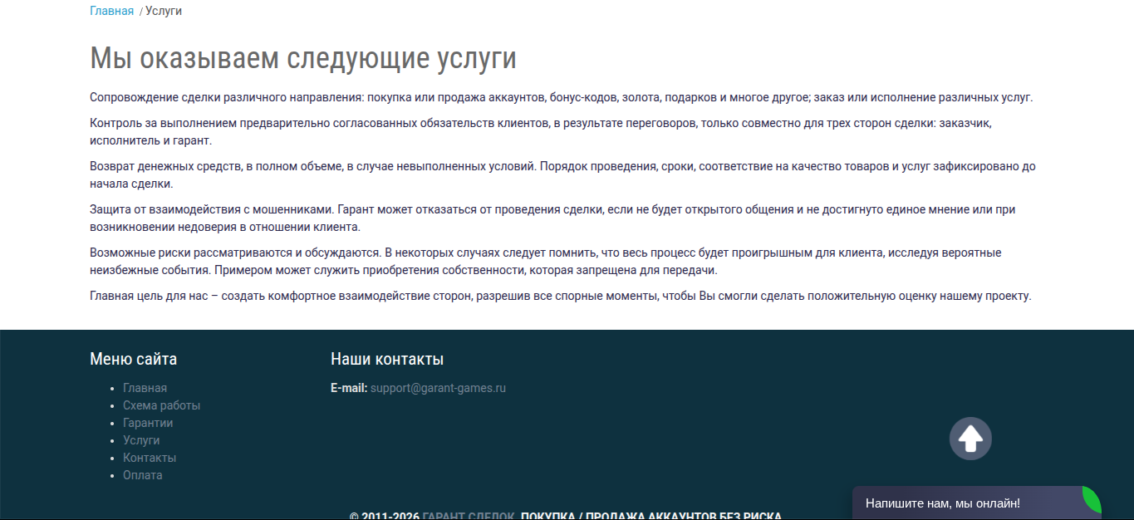The image size is (1134, 520).
Task: Select 'Гарантии' in the footer menu
Action: click(148, 423)
